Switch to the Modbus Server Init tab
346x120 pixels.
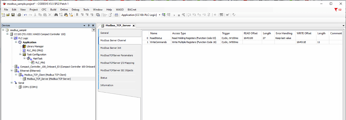tap(120, 48)
